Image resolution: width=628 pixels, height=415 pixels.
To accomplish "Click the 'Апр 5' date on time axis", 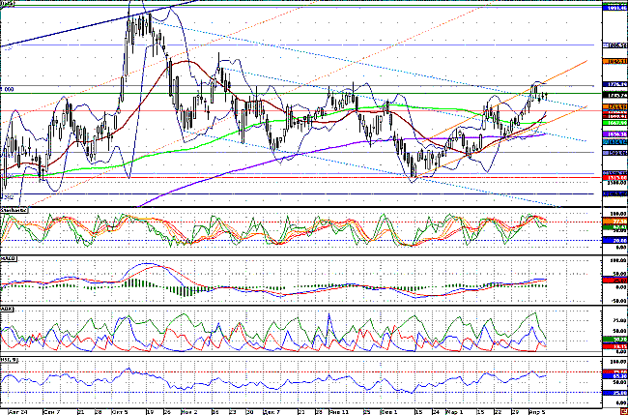I will pos(537,411).
